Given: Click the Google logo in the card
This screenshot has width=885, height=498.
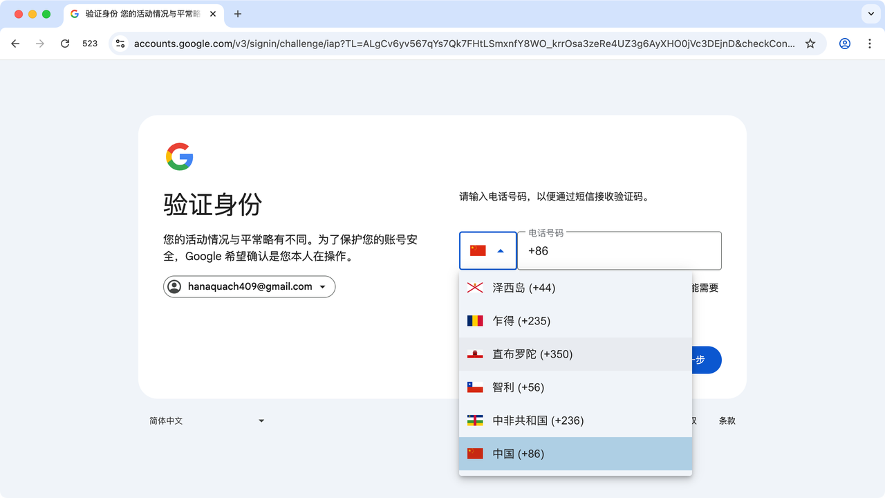Looking at the screenshot, I should tap(179, 156).
